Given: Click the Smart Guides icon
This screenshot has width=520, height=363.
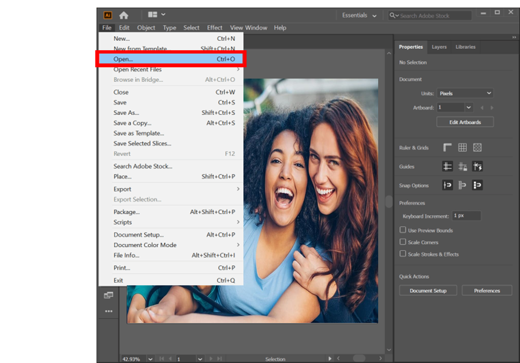Looking at the screenshot, I should (477, 166).
